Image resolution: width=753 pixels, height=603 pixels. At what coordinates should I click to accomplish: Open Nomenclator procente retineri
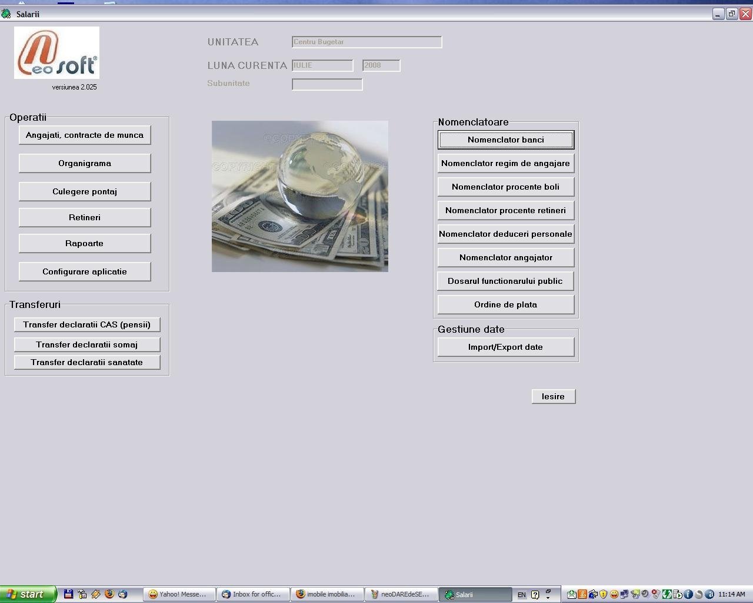click(506, 210)
